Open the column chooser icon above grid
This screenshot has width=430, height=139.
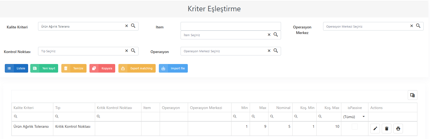pos(413,95)
